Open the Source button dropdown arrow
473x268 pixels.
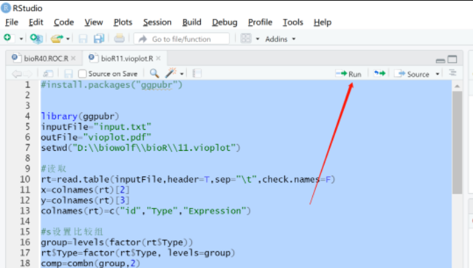(438, 74)
